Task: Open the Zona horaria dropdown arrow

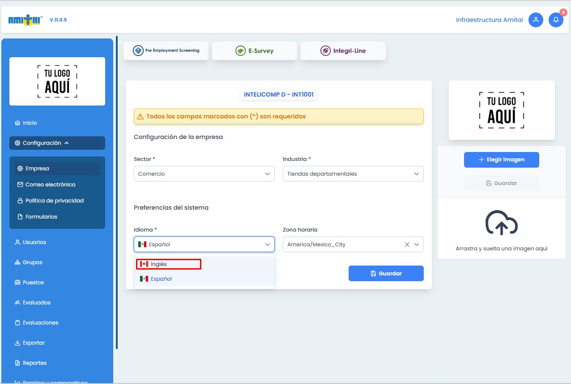Action: point(417,245)
